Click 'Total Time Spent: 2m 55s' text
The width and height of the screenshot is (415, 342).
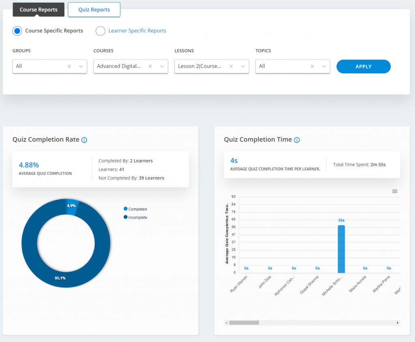[359, 165]
